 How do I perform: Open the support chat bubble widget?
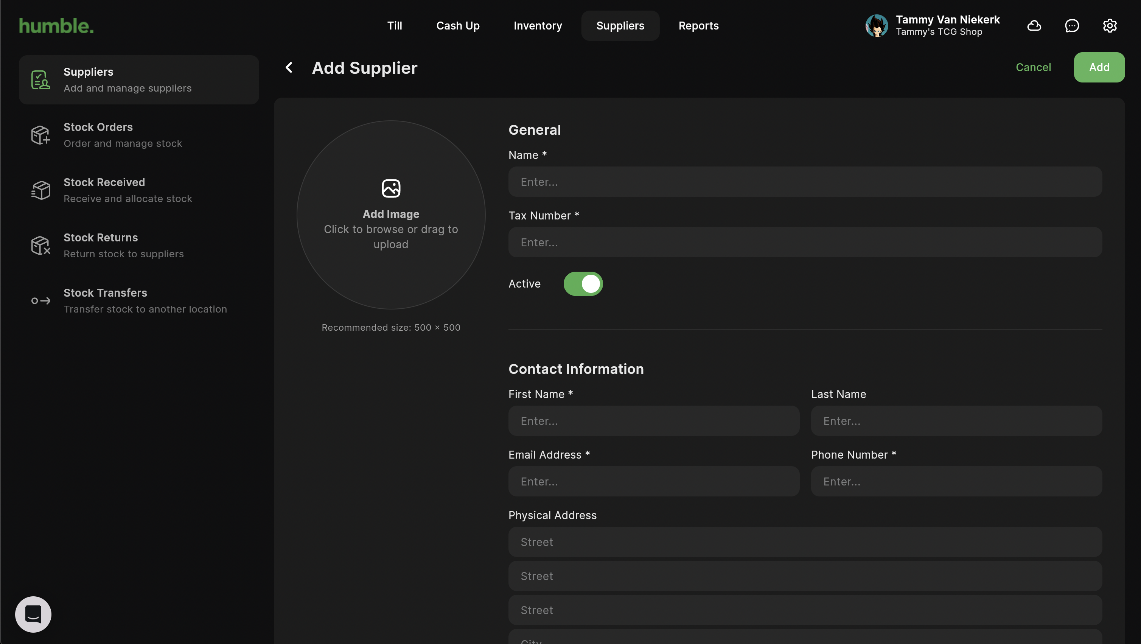pyautogui.click(x=33, y=614)
